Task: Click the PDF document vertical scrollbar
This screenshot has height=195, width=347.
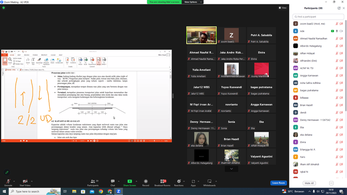Action: pyautogui.click(x=170, y=105)
